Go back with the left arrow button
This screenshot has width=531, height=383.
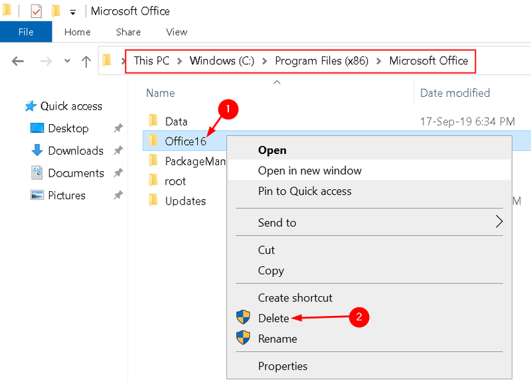point(18,61)
